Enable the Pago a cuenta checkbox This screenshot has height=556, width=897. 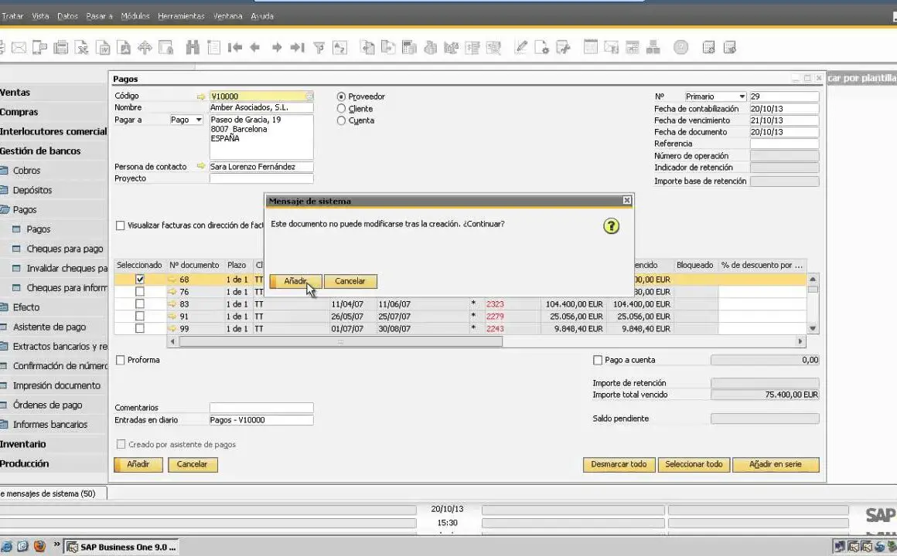[x=598, y=360]
